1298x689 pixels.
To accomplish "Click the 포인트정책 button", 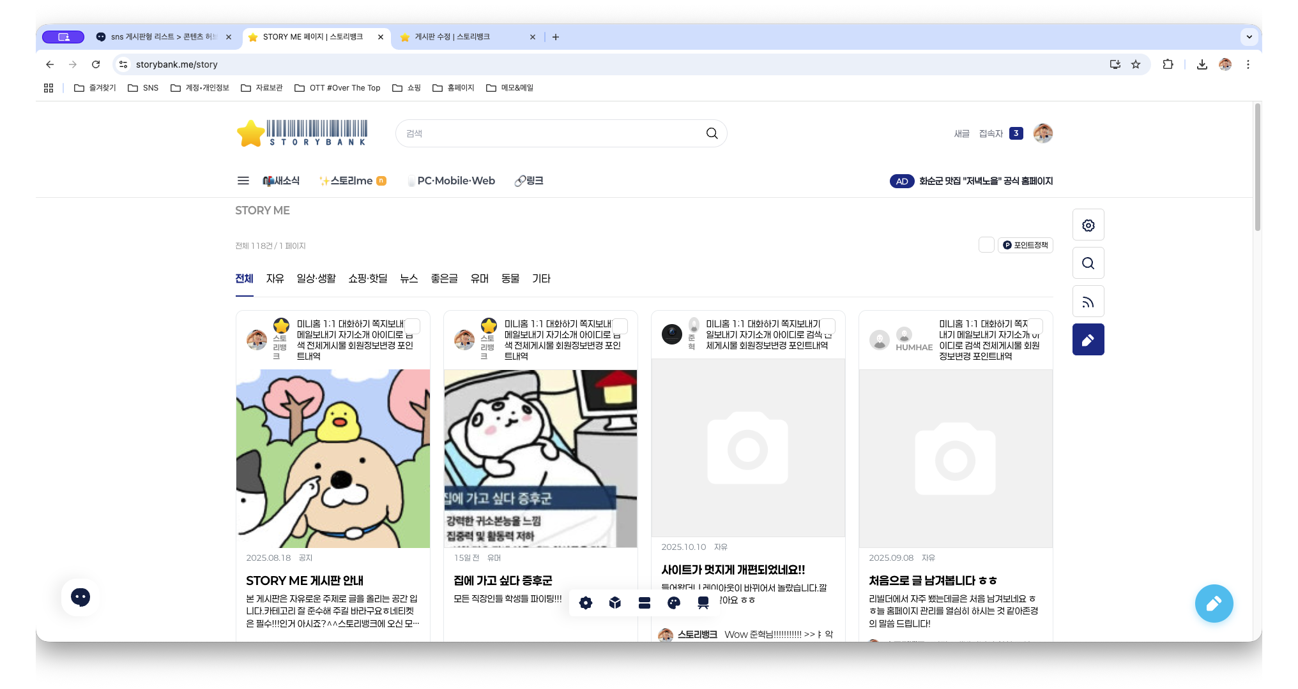I will coord(1025,245).
